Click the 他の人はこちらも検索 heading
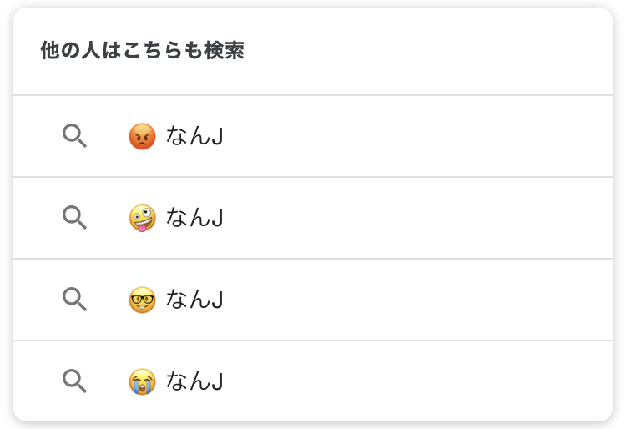Screen dimensions: 626x429 tap(142, 51)
